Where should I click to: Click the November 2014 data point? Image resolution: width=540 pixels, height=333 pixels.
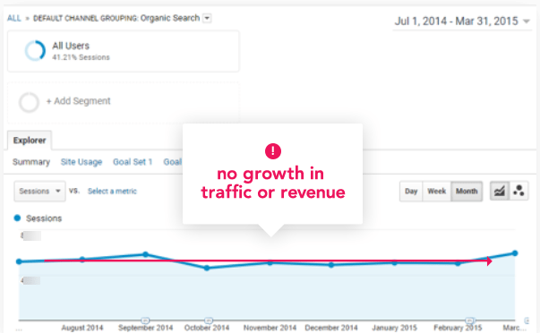tap(270, 263)
